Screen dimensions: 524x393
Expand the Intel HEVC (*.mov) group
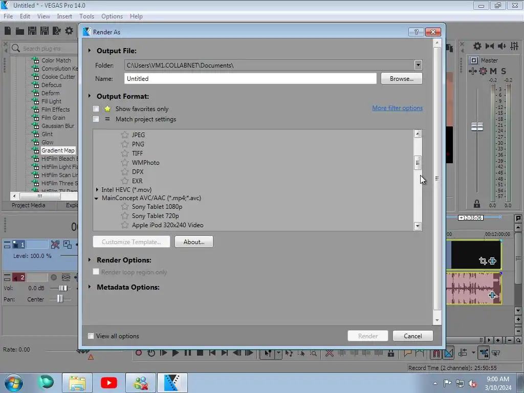coord(97,189)
